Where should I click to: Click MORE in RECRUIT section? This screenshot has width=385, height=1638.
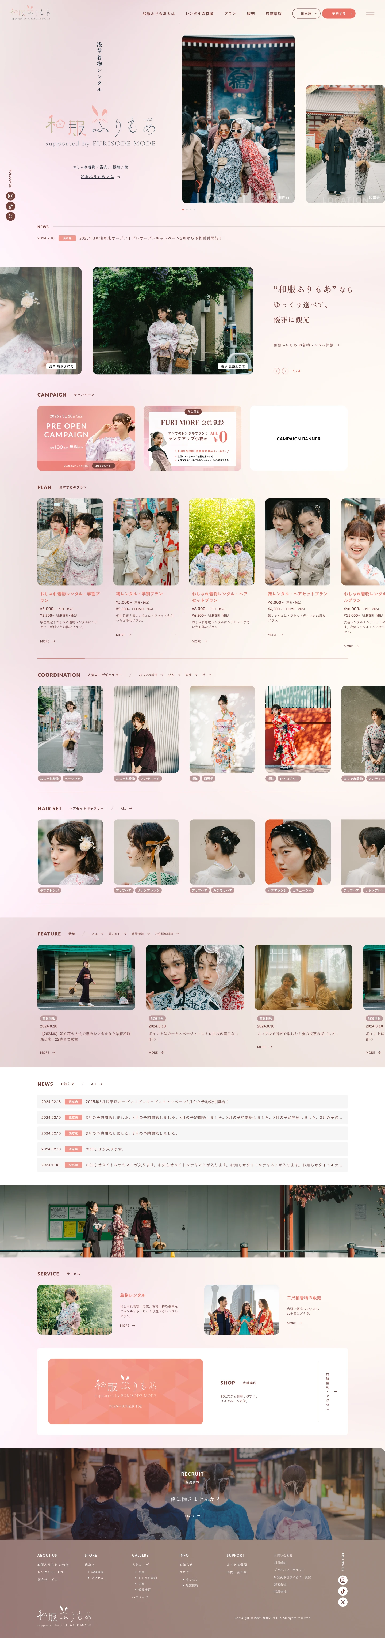192,1515
